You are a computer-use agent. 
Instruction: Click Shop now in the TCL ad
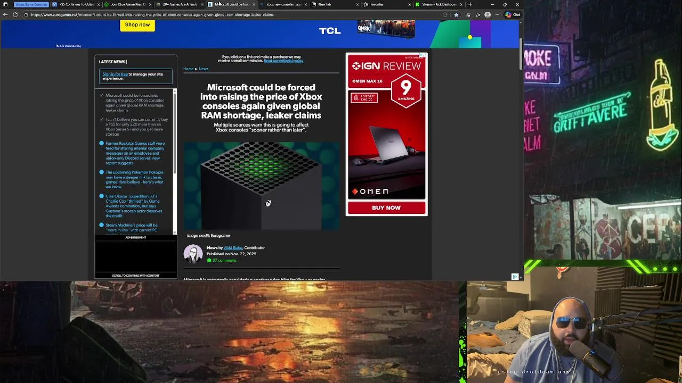(x=137, y=25)
